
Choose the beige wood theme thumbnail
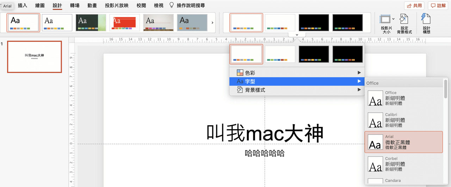click(x=159, y=23)
